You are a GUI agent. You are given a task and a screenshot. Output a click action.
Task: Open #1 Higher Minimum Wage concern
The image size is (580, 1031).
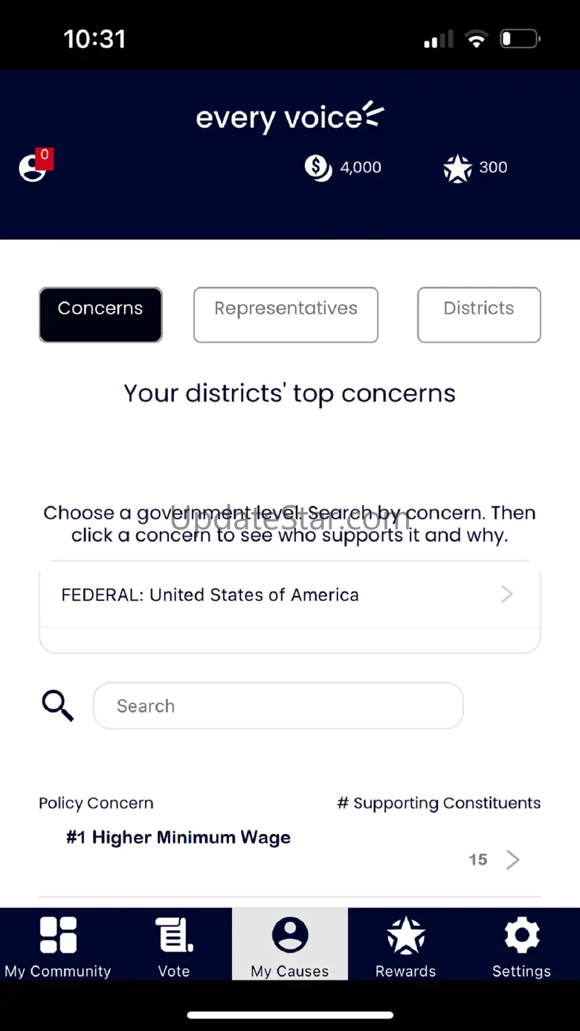[x=178, y=838]
